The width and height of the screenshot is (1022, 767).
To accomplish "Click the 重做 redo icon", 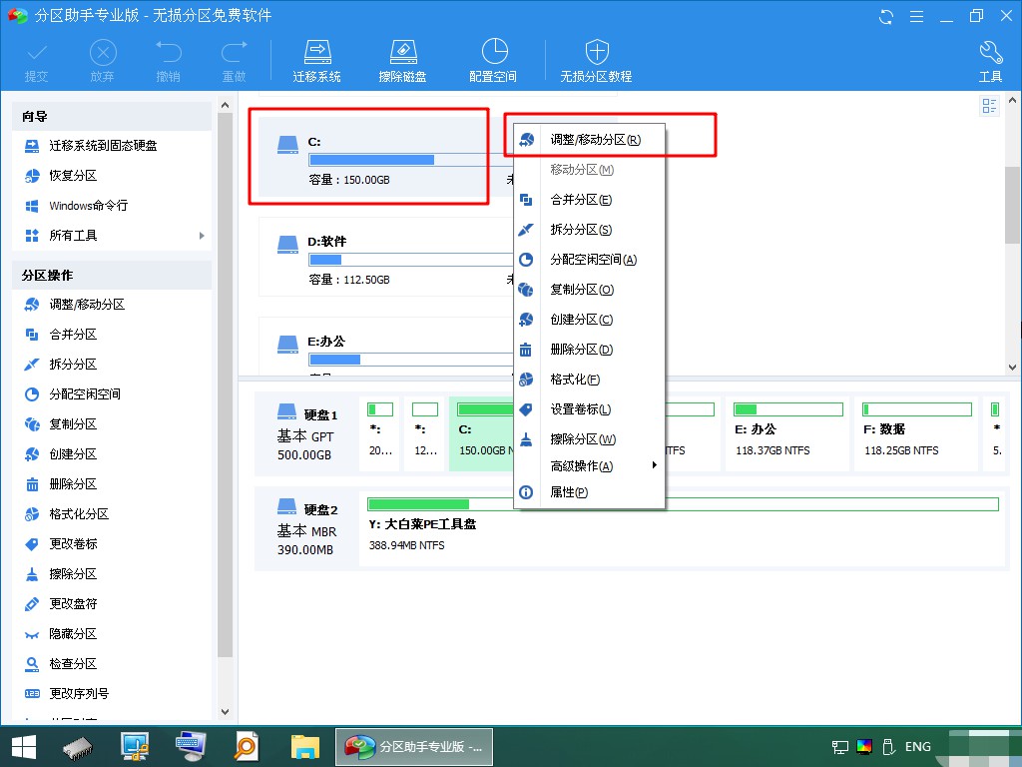I will (234, 57).
